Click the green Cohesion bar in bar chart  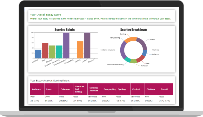coord(52,52)
